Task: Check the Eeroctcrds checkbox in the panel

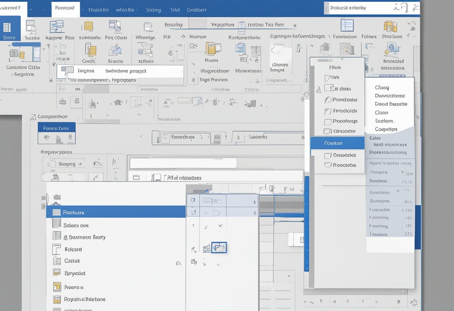Action: [329, 111]
